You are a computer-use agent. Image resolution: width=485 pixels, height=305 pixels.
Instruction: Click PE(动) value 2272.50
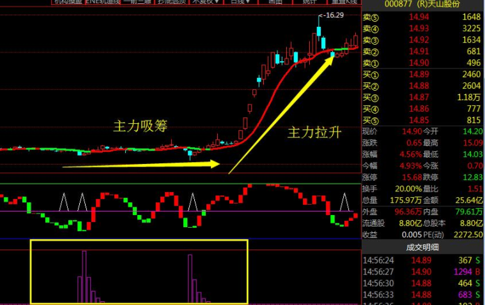click(x=468, y=235)
